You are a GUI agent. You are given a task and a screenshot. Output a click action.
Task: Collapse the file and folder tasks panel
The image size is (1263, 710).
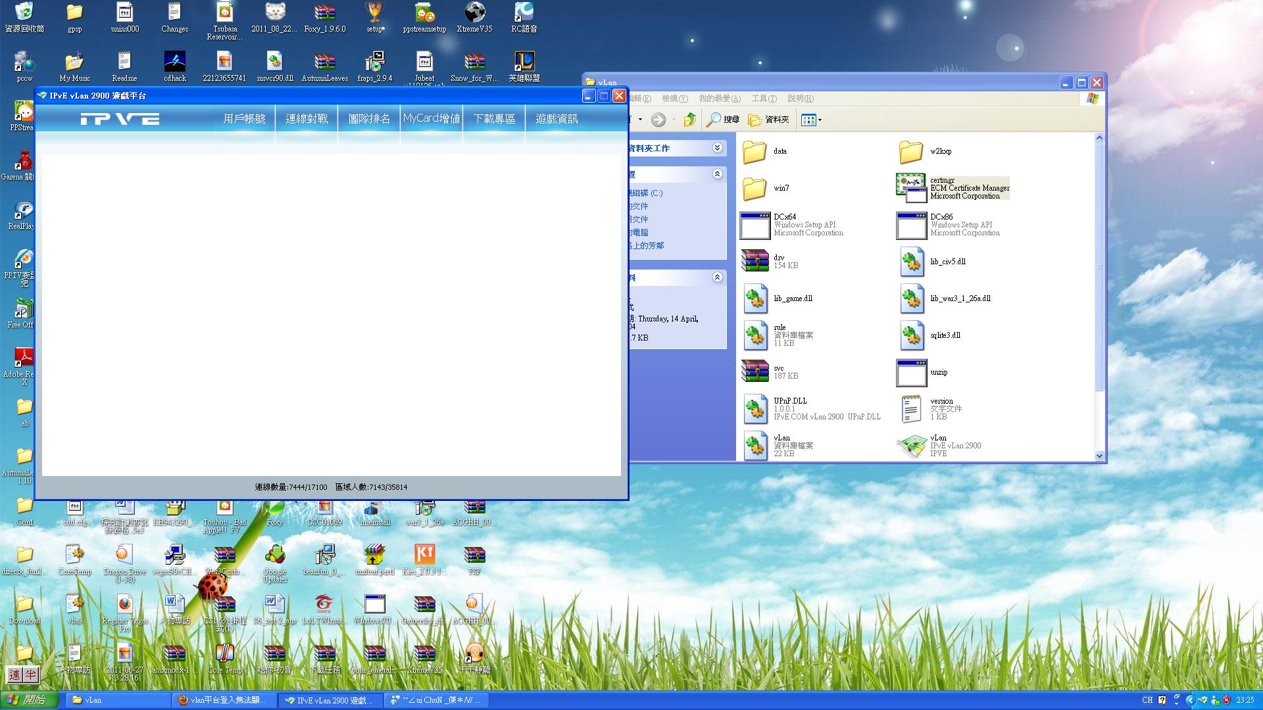pos(717,148)
